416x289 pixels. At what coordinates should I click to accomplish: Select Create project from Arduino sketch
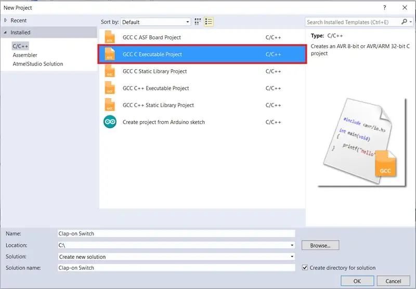[202, 122]
